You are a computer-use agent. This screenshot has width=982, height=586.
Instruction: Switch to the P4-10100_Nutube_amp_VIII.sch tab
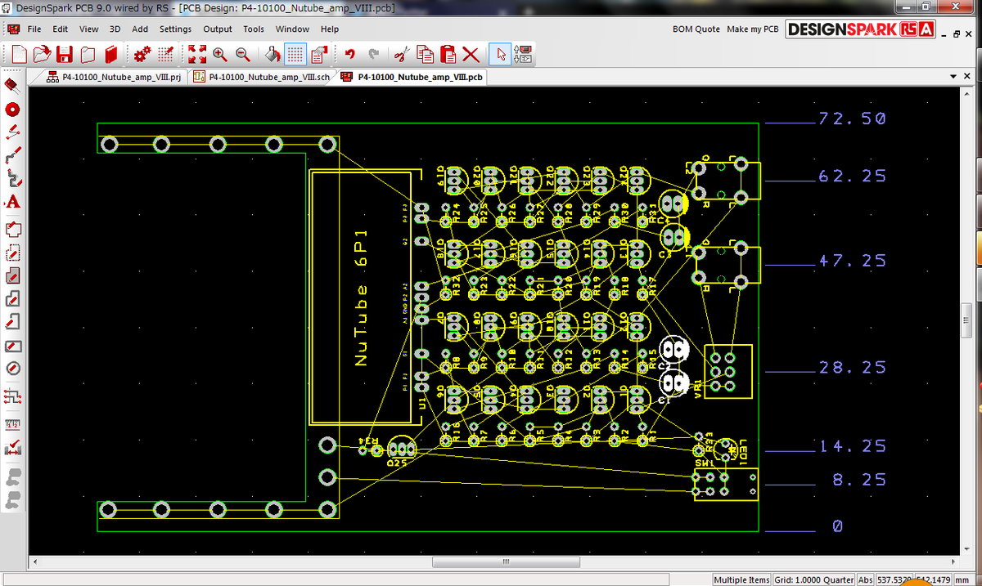[x=260, y=75]
